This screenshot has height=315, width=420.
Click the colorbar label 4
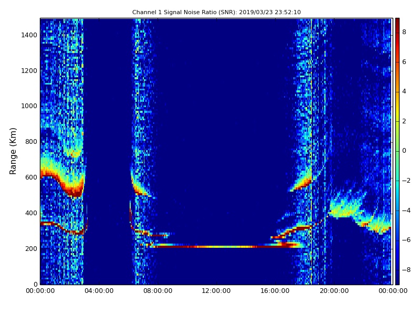point(404,91)
